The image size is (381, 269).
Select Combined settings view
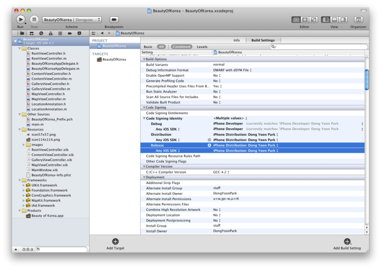coord(182,47)
